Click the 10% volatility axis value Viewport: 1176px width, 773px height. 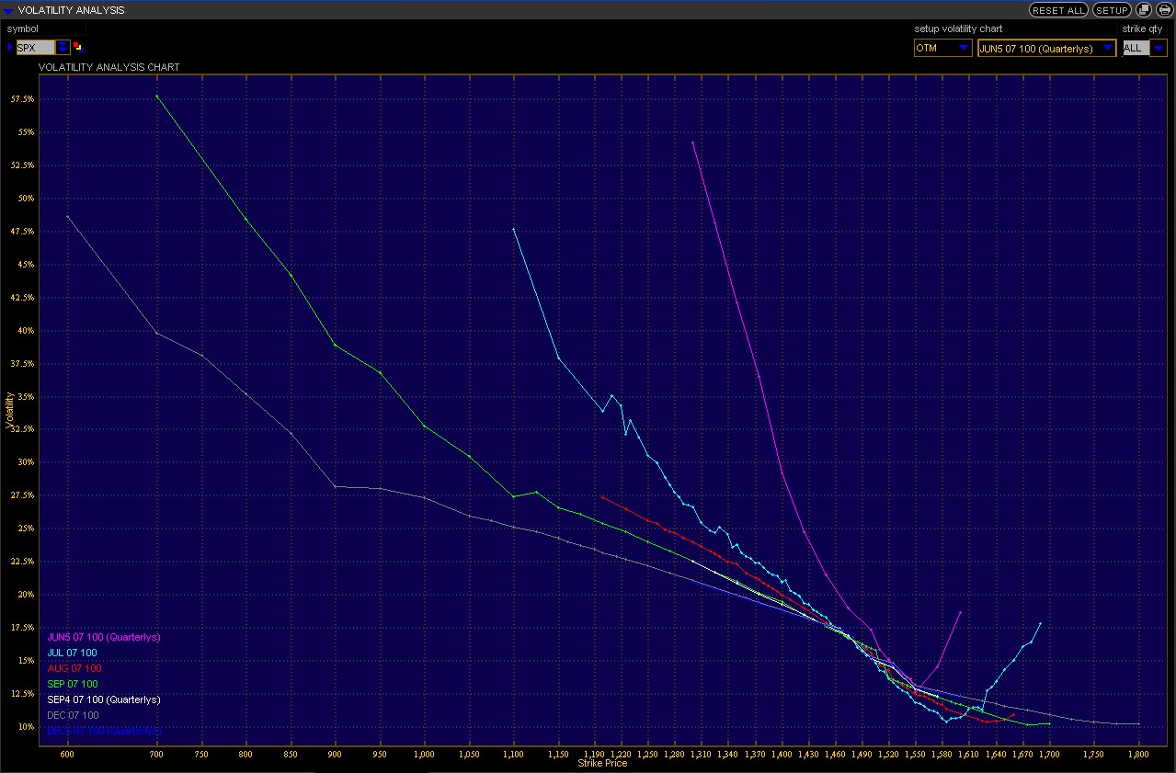(x=25, y=726)
